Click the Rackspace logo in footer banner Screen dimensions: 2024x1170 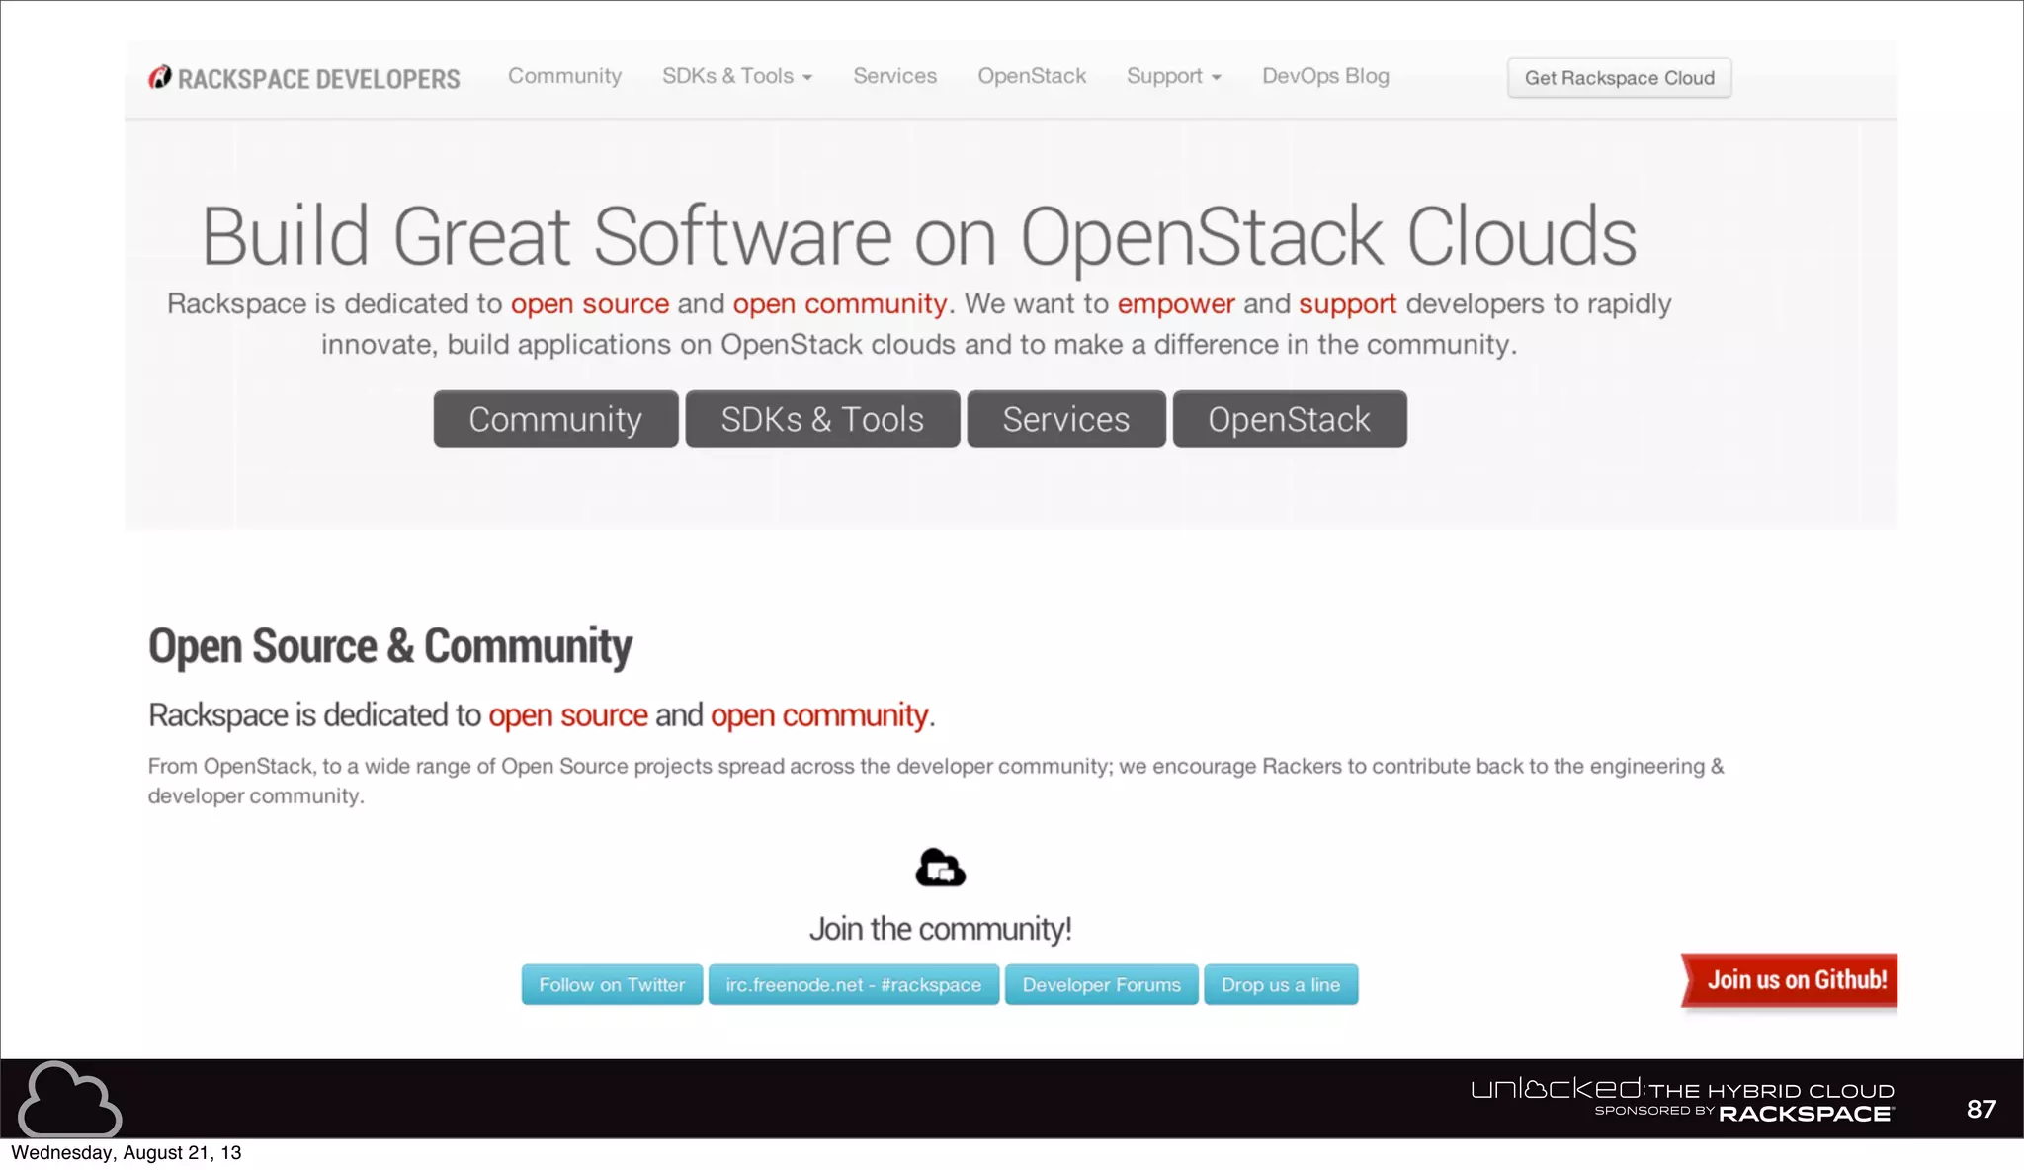1805,1114
